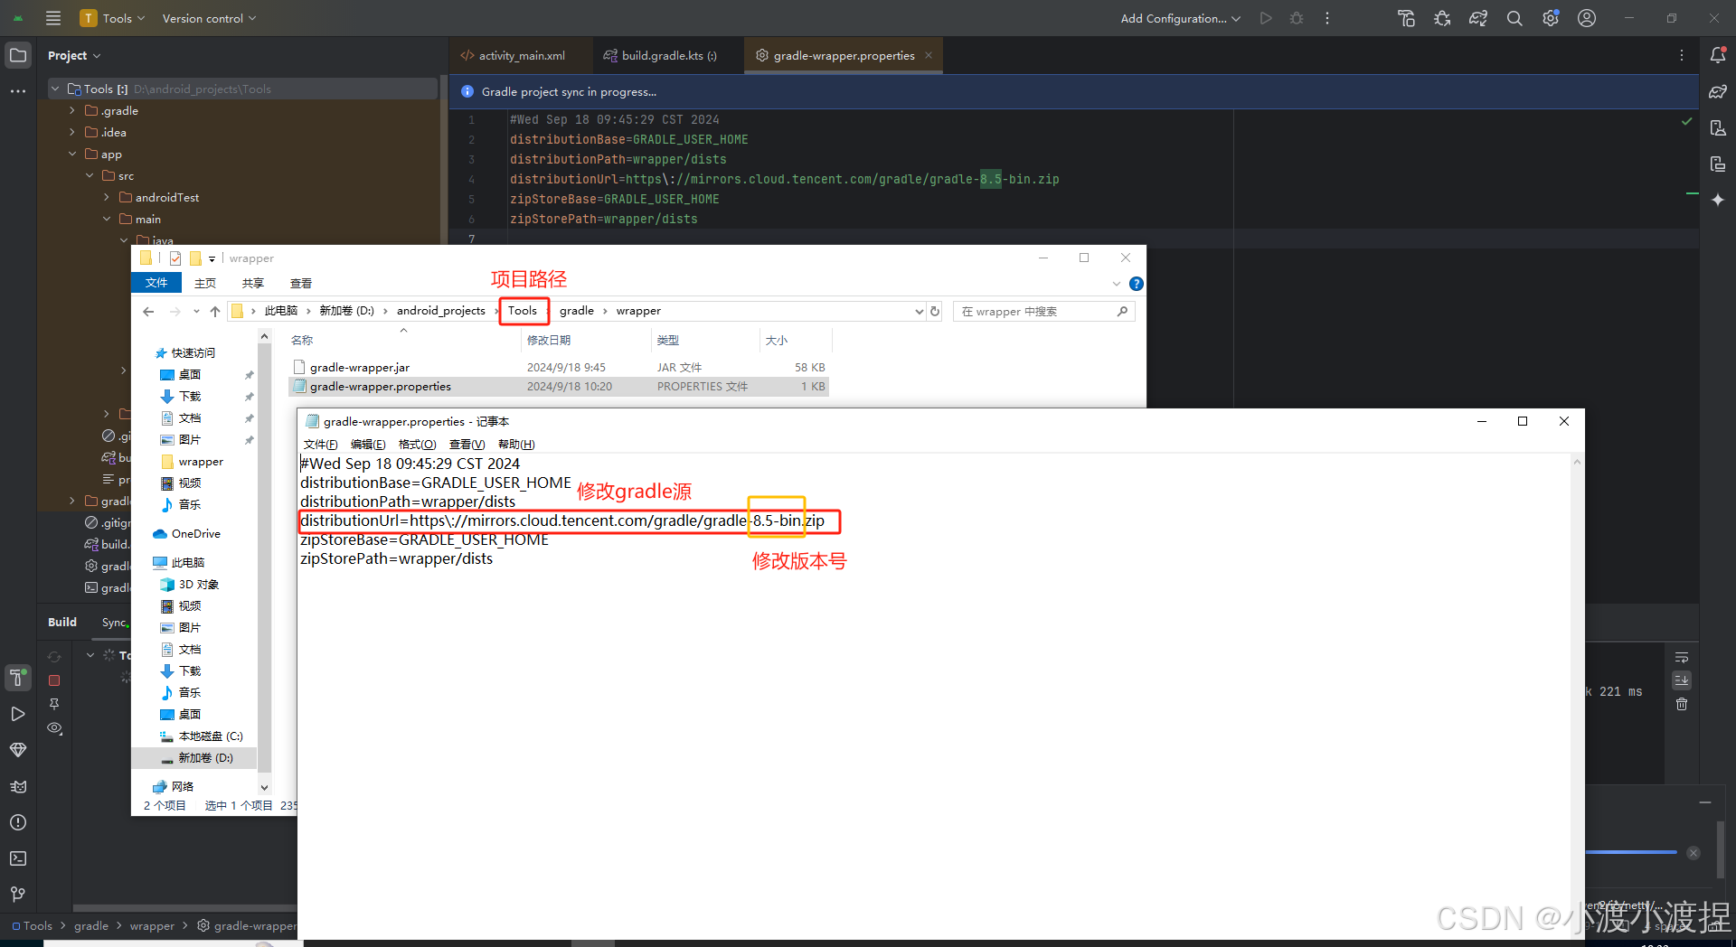Close the gradle-wrapper.properties editor tab
Image resolution: width=1736 pixels, height=947 pixels.
pyautogui.click(x=929, y=55)
